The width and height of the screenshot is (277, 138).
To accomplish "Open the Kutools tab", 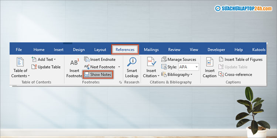I will (259, 50).
